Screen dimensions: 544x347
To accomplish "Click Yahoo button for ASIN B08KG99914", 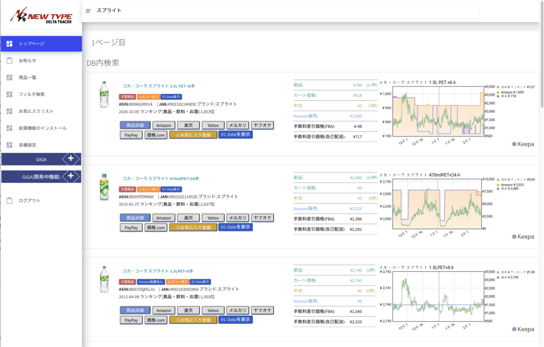I will coord(213,125).
